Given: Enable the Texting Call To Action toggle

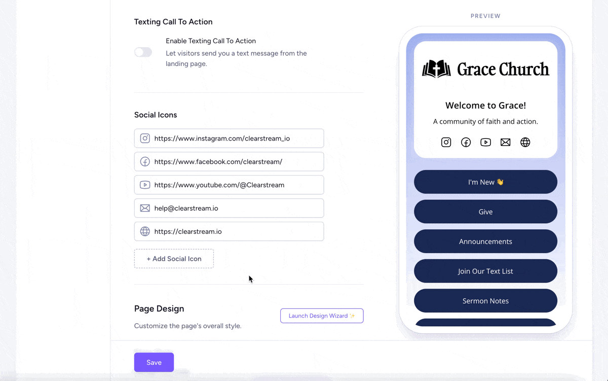Looking at the screenshot, I should click(x=143, y=52).
